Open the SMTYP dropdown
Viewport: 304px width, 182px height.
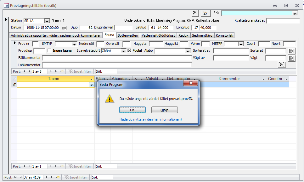pyautogui.click(x=74, y=44)
